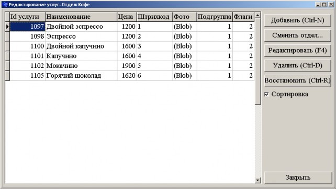This screenshot has width=336, height=189.
Task: Click the scrollbar down arrow
Action: [x=257, y=180]
